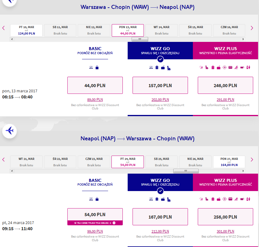This screenshot has width=259, height=247.
Task: Click the small cabin bag icon under return BASIC
Action: [97, 199]
